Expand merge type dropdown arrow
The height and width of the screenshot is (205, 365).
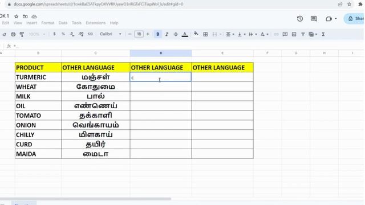pyautogui.click(x=221, y=34)
